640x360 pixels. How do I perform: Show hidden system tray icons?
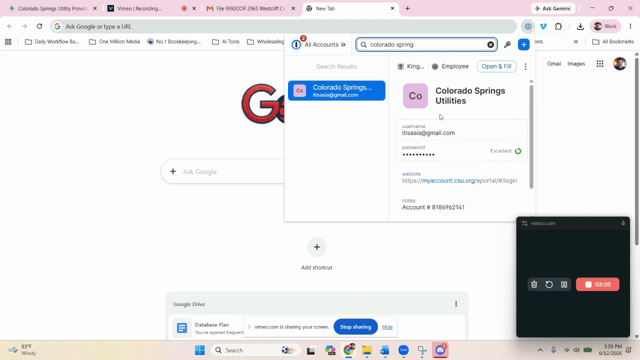pyautogui.click(x=540, y=350)
